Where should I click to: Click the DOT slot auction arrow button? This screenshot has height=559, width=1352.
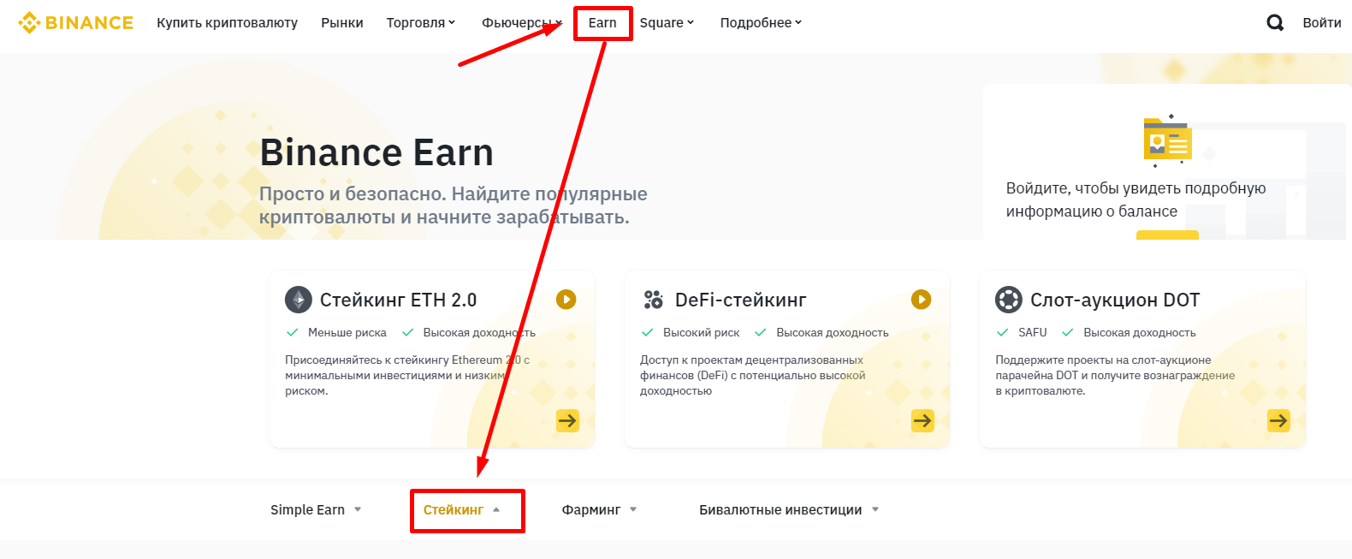[1278, 420]
